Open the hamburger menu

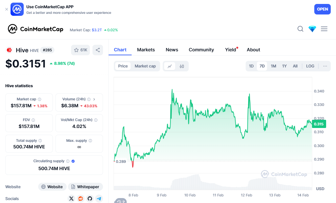click(324, 29)
